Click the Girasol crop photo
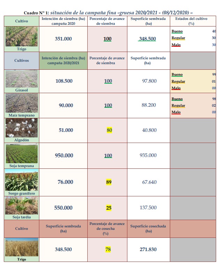The width and height of the screenshot is (221, 264). 22,79
